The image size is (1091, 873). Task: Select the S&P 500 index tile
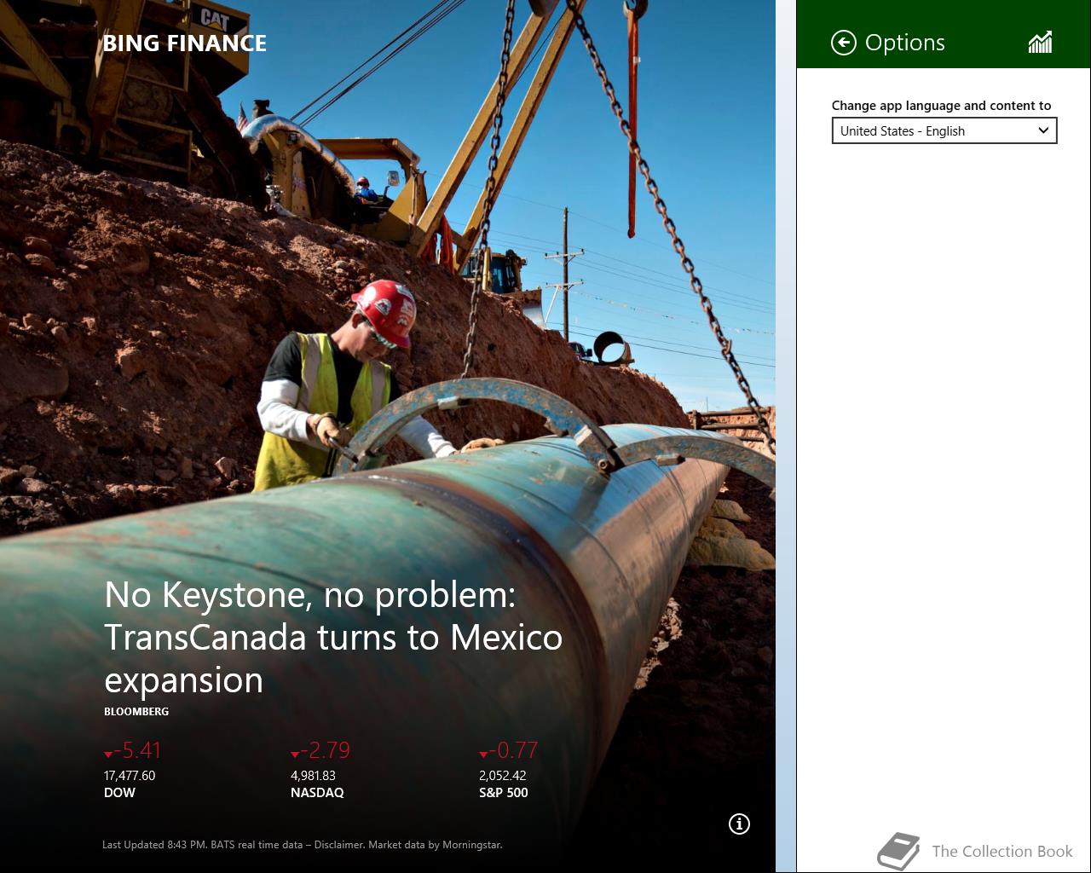509,770
